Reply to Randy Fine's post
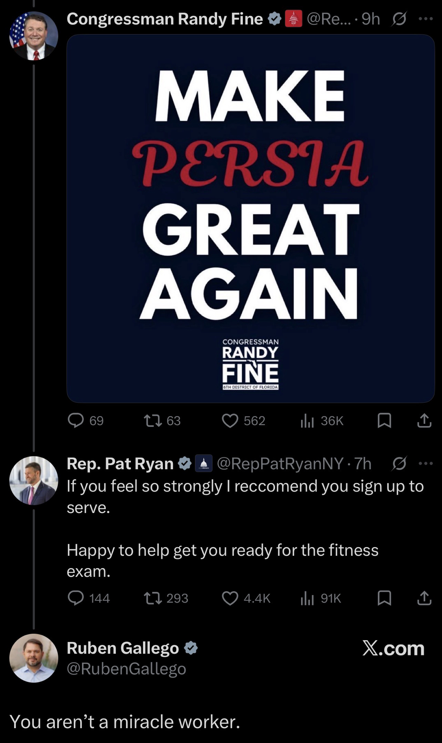442x743 pixels. [76, 421]
